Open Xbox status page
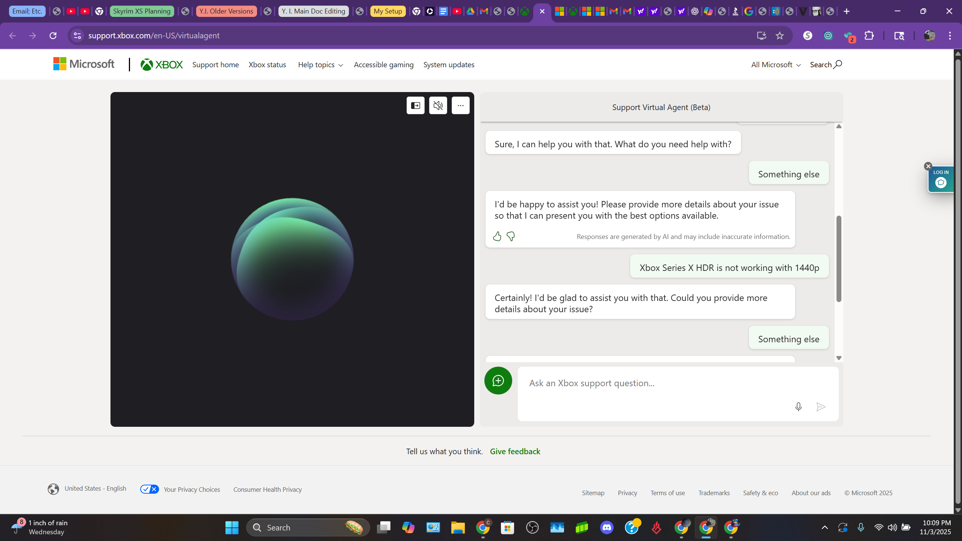962x541 pixels. (267, 65)
